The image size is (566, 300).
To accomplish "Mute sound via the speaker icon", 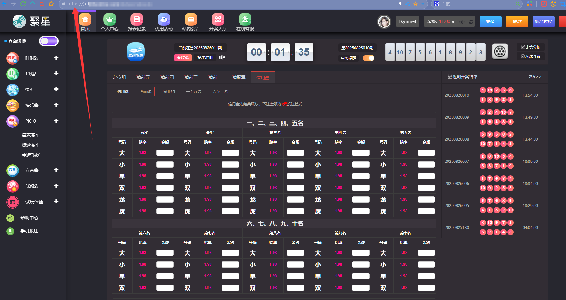I will (x=222, y=57).
